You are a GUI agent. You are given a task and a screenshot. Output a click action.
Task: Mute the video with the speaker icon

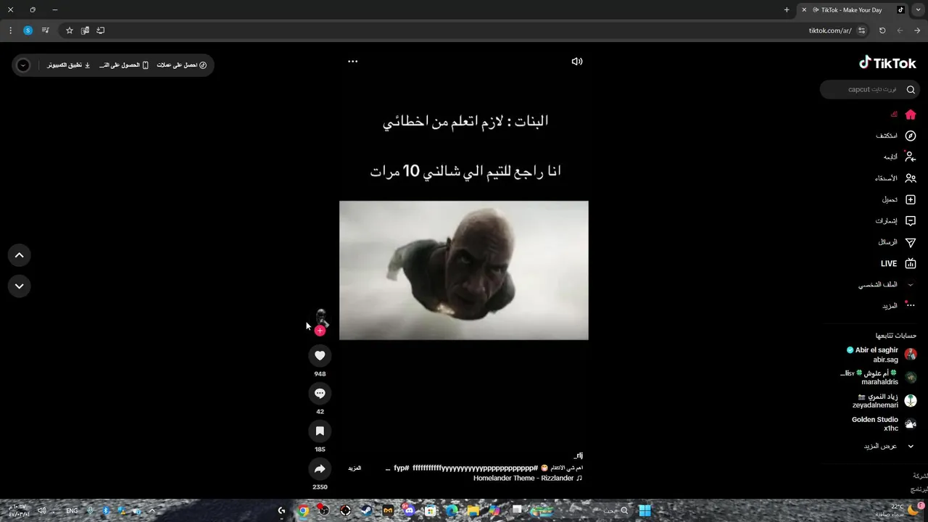tap(577, 62)
